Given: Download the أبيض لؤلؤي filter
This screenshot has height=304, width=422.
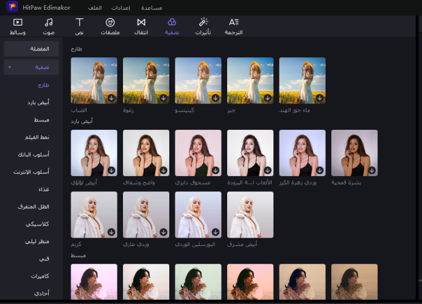Looking at the screenshot, I should click(111, 171).
